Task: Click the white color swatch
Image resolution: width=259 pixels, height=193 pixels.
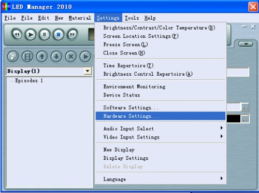Action: pos(234,107)
